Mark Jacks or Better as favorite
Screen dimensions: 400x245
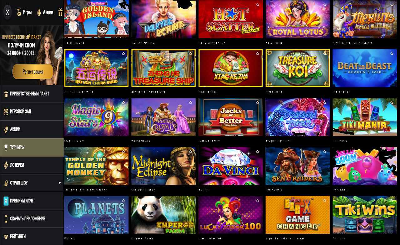click(x=257, y=103)
